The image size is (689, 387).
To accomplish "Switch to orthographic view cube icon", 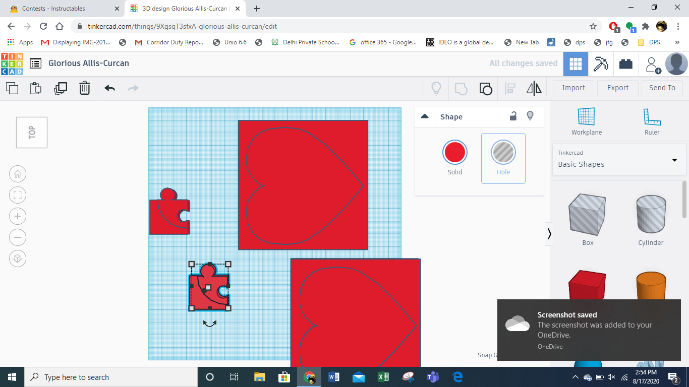I will [x=18, y=259].
